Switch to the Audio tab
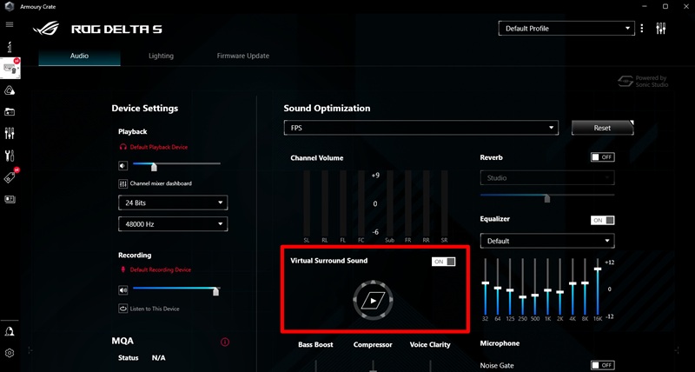Screen dimensions: 695x372 pos(79,56)
